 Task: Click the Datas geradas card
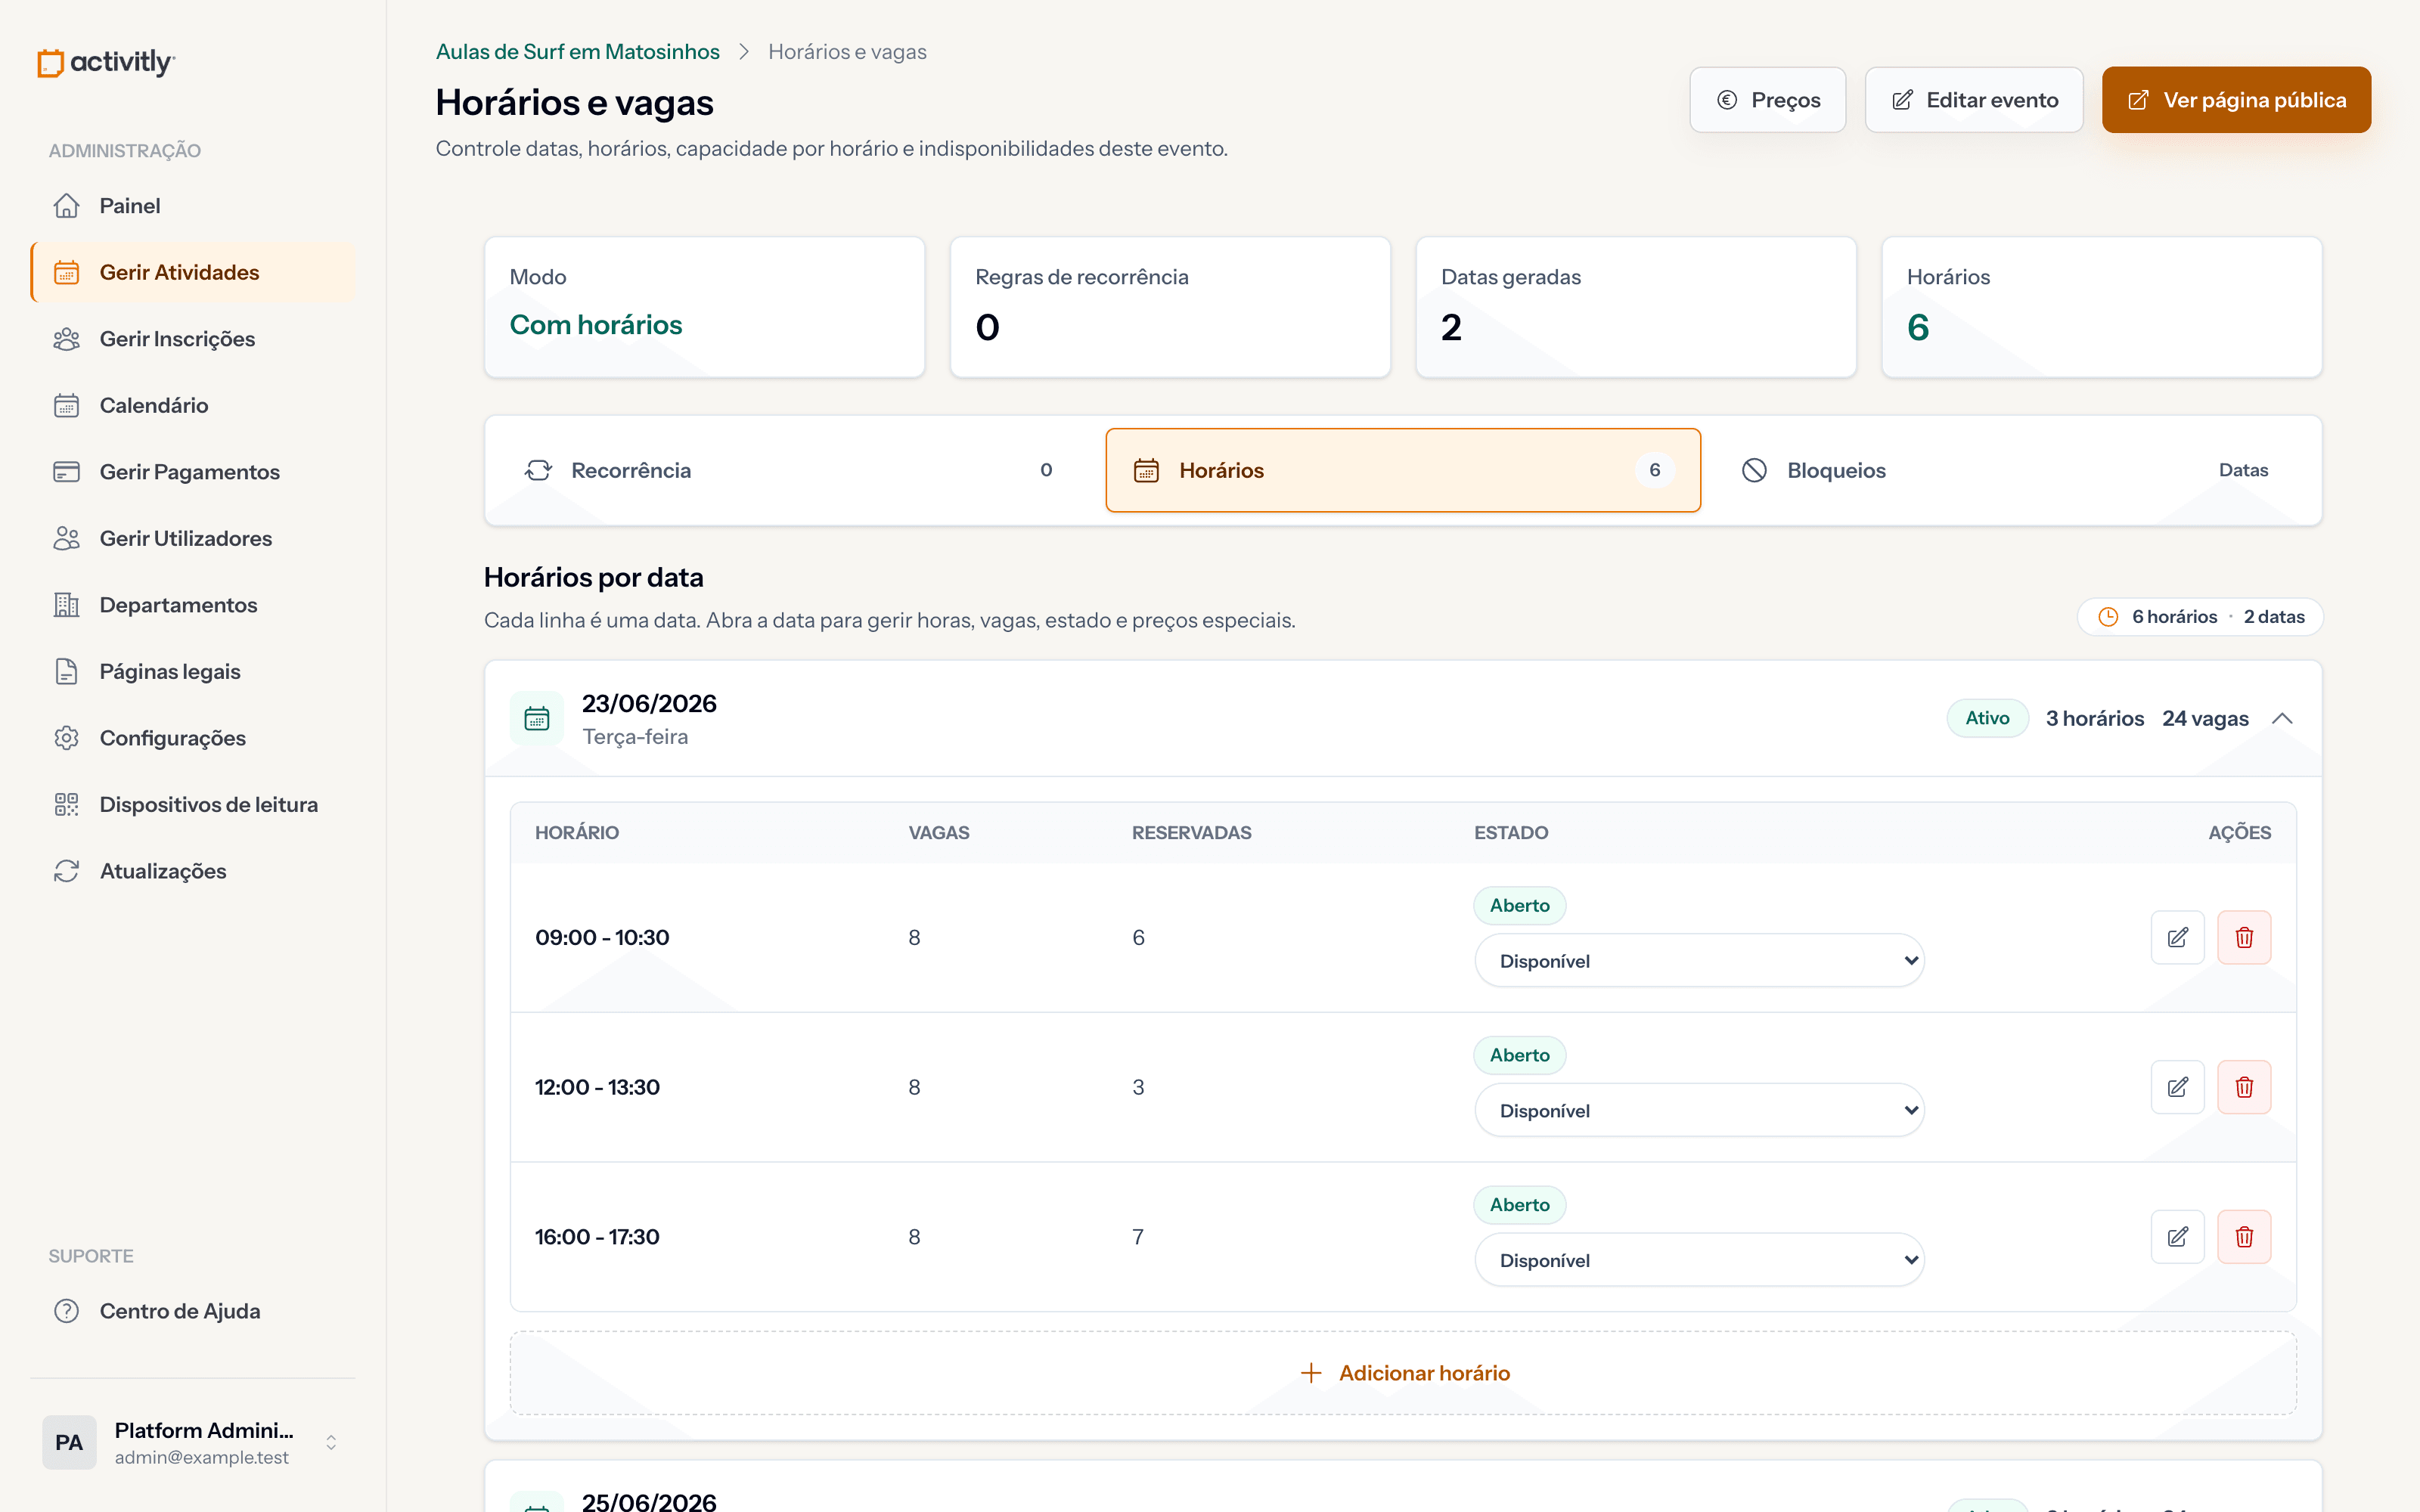click(1636, 307)
